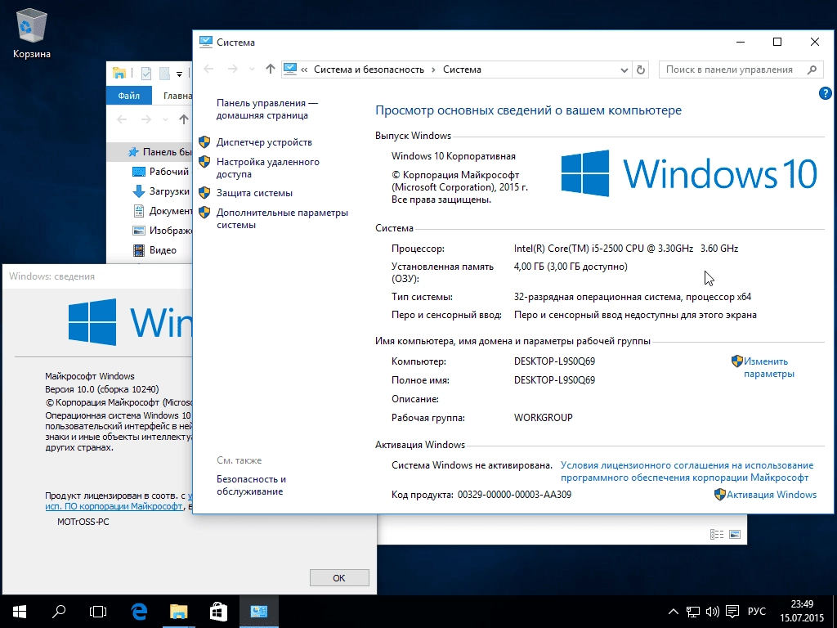Click the 'Система' breadcrumb in the address bar
The image size is (837, 628).
click(462, 70)
